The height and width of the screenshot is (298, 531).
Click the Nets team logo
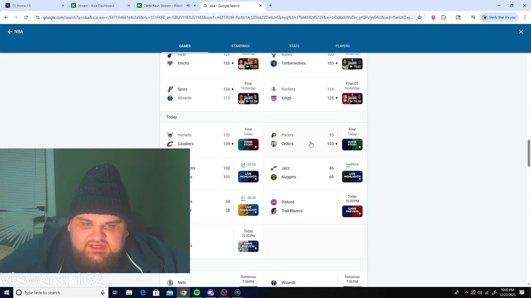click(x=170, y=283)
